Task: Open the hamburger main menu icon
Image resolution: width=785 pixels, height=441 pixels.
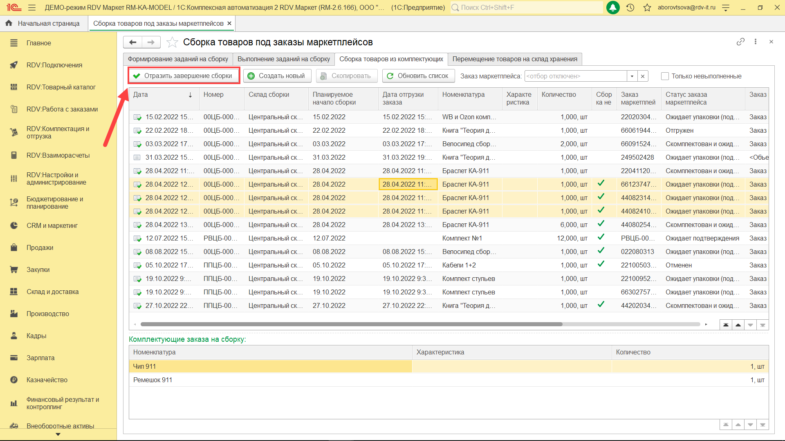Action: [x=32, y=7]
